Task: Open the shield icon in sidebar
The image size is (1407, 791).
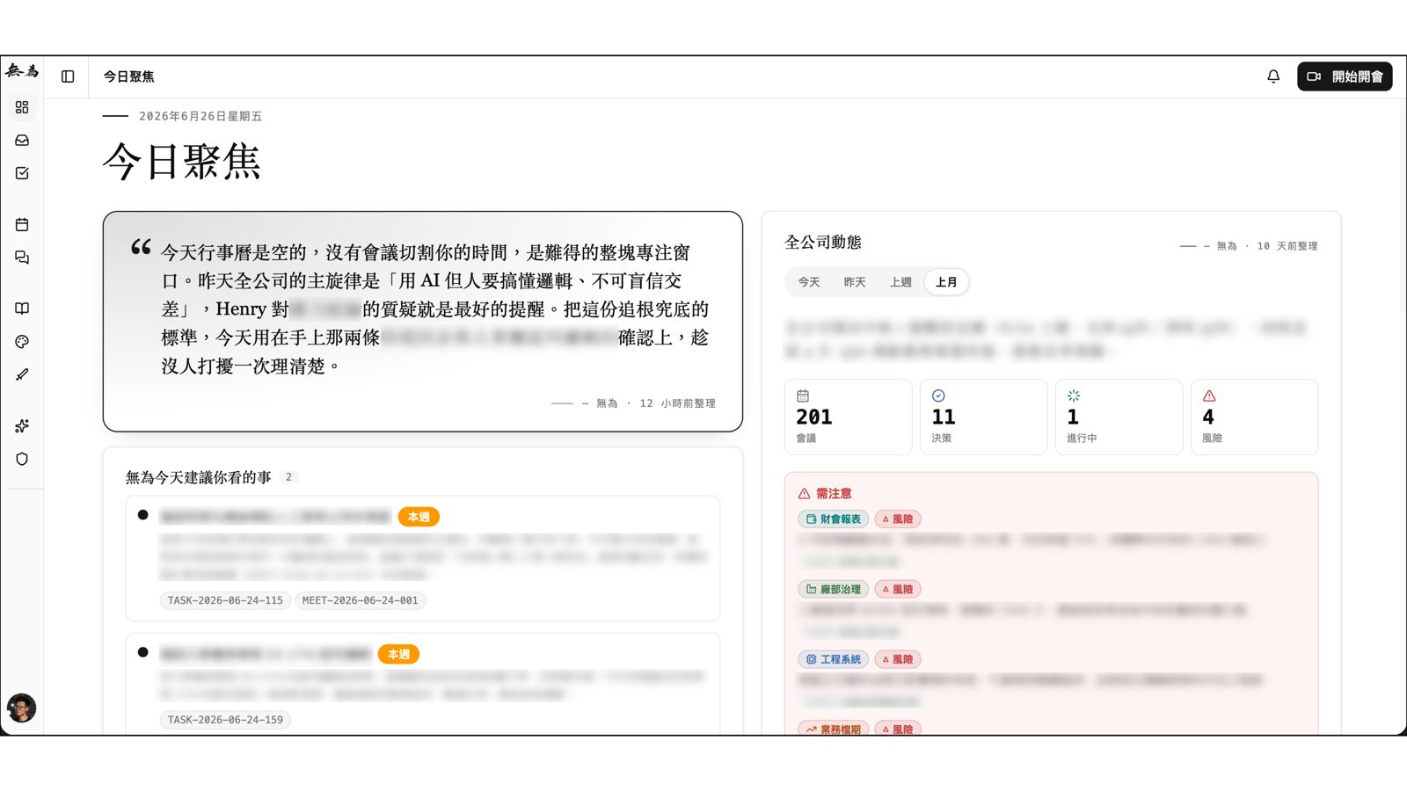Action: pos(22,459)
